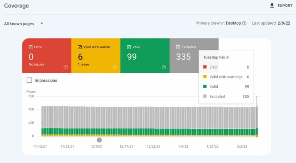The width and height of the screenshot is (296, 163).
Task: Click the 600 value on Pages axis
Action: [x=31, y=96]
